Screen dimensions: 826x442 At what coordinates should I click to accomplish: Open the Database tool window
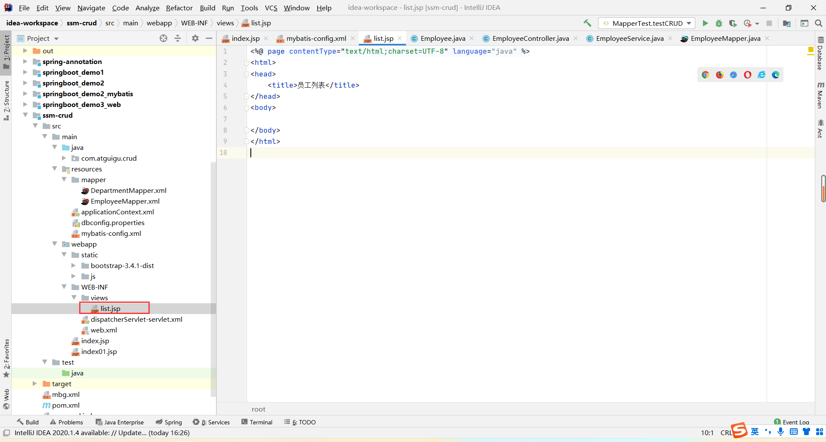[820, 54]
